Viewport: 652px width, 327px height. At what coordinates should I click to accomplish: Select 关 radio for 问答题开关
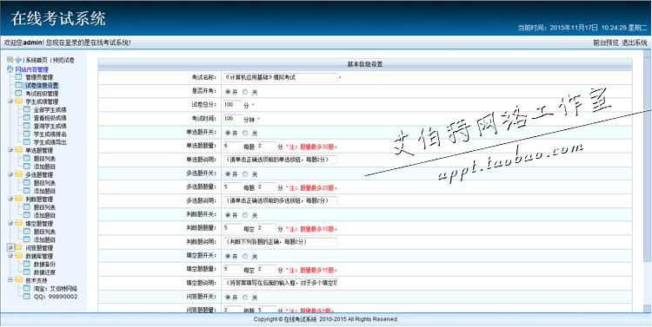[245, 298]
